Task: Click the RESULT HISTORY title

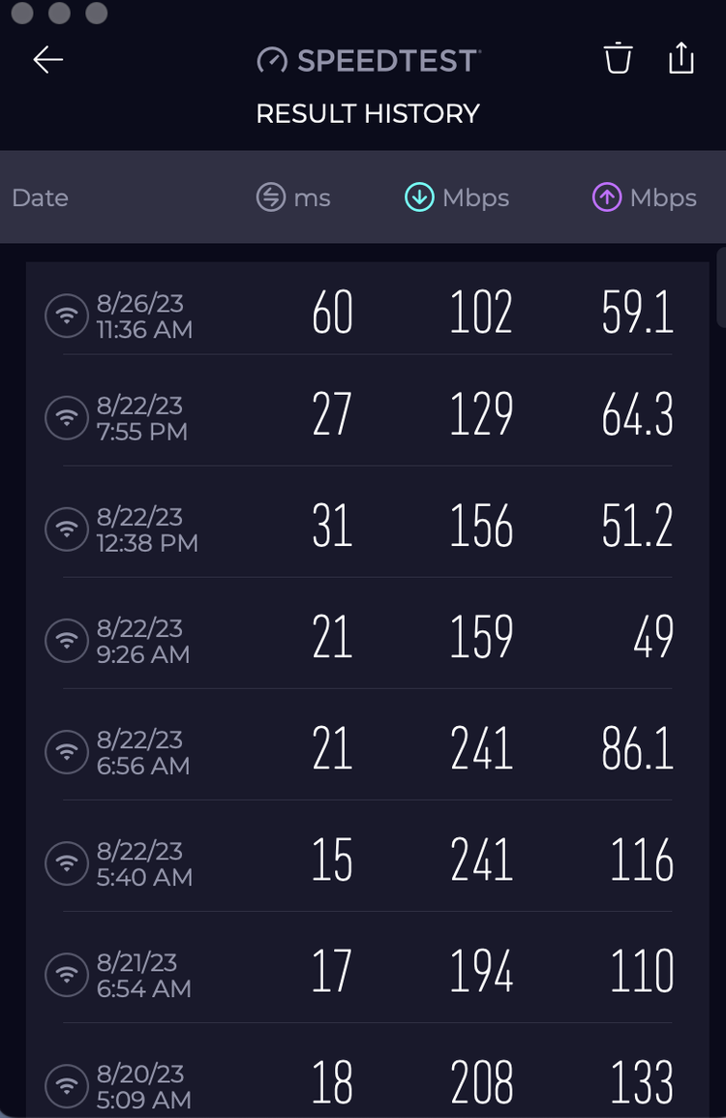Action: (x=368, y=113)
